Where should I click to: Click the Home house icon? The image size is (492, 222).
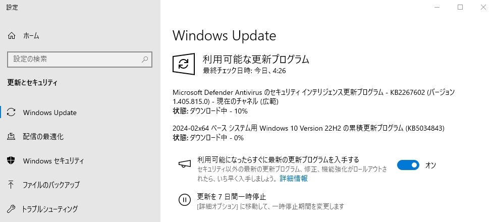[12, 36]
